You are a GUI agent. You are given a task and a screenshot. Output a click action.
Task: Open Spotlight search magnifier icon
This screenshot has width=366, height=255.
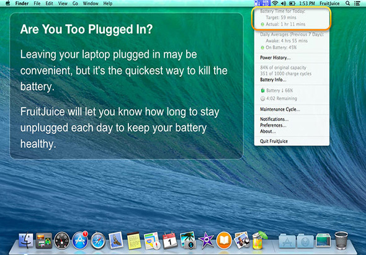pos(347,3)
